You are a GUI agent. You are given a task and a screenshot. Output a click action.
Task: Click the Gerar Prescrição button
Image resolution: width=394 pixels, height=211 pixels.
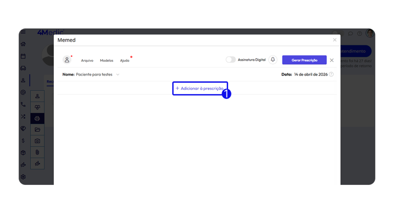click(x=304, y=60)
